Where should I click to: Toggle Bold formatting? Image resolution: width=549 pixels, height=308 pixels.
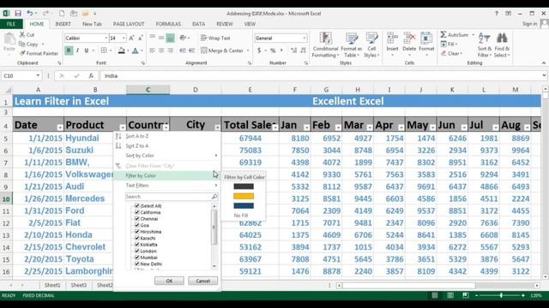(69, 50)
